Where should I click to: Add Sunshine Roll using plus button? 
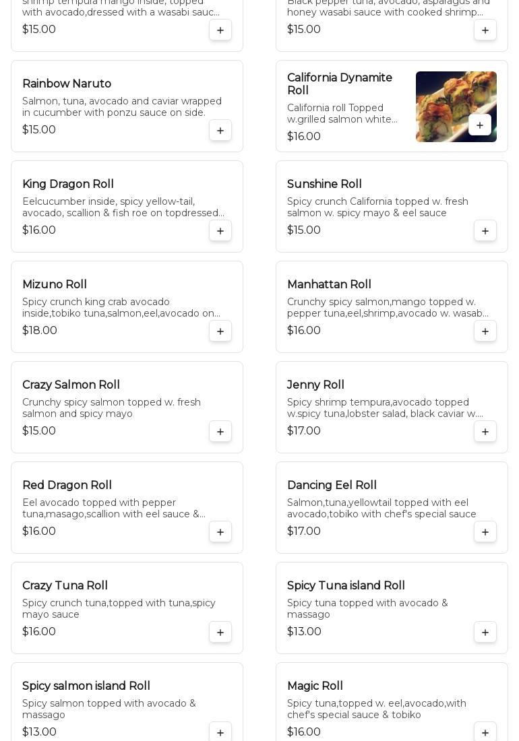click(x=485, y=230)
